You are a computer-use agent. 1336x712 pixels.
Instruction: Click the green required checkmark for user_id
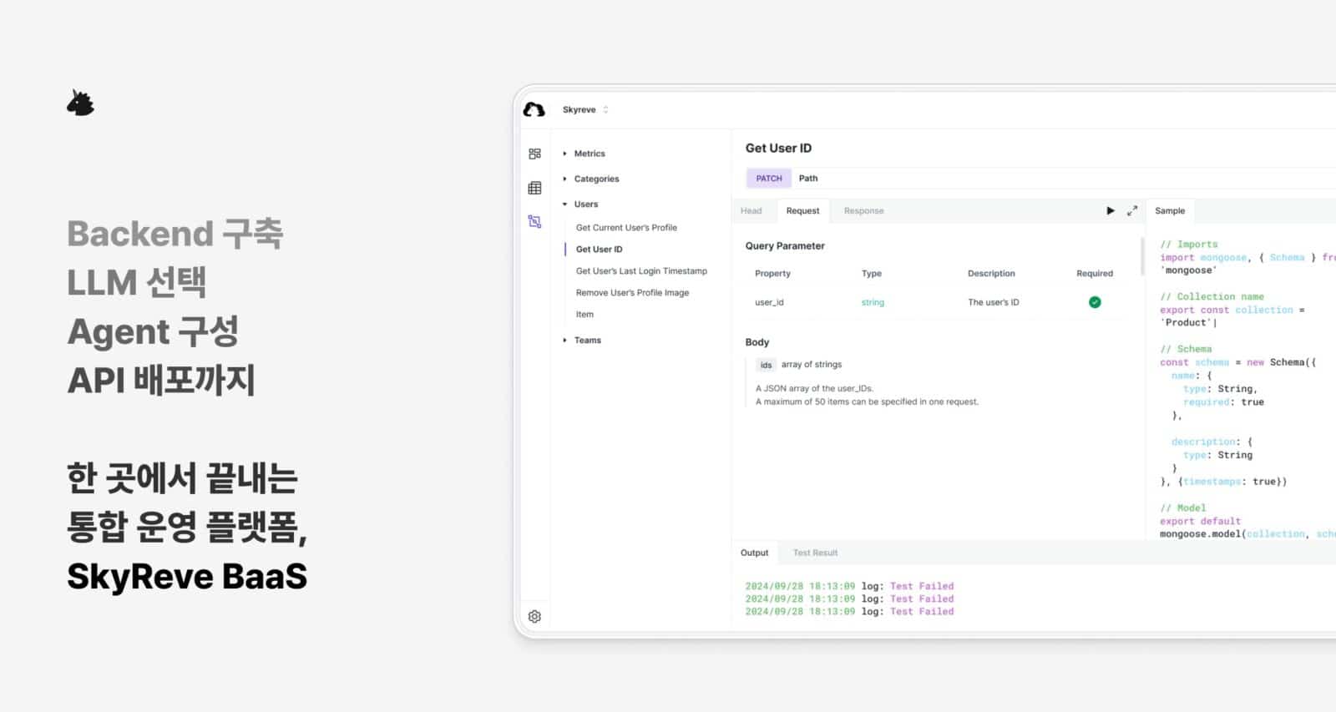pyautogui.click(x=1095, y=302)
